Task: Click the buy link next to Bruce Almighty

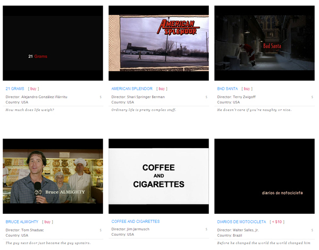Action: point(48,222)
